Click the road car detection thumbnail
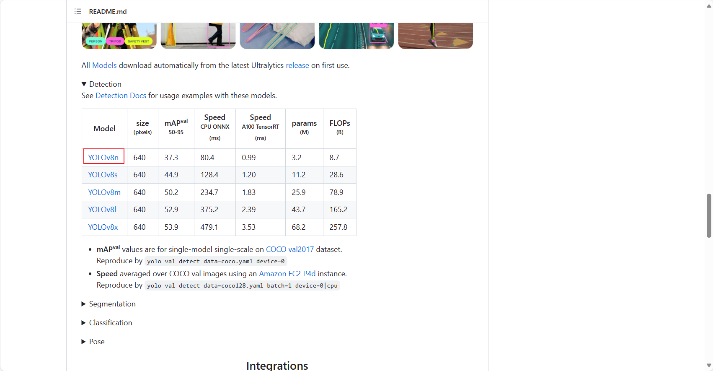 coord(356,36)
